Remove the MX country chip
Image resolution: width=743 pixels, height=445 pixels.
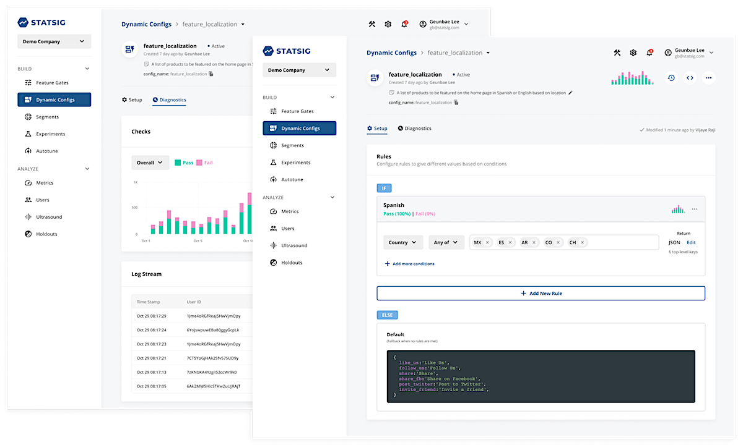click(487, 243)
